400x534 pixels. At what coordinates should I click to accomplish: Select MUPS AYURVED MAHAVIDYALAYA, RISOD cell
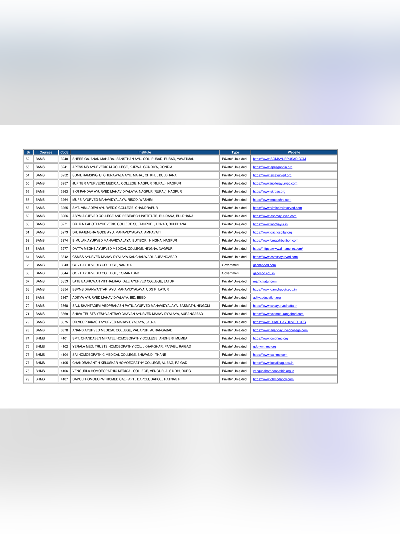pyautogui.click(x=145, y=200)
